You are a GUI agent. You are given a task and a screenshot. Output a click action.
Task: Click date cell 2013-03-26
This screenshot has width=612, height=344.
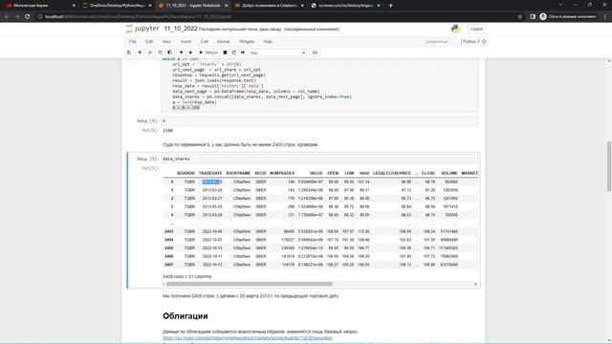(212, 190)
